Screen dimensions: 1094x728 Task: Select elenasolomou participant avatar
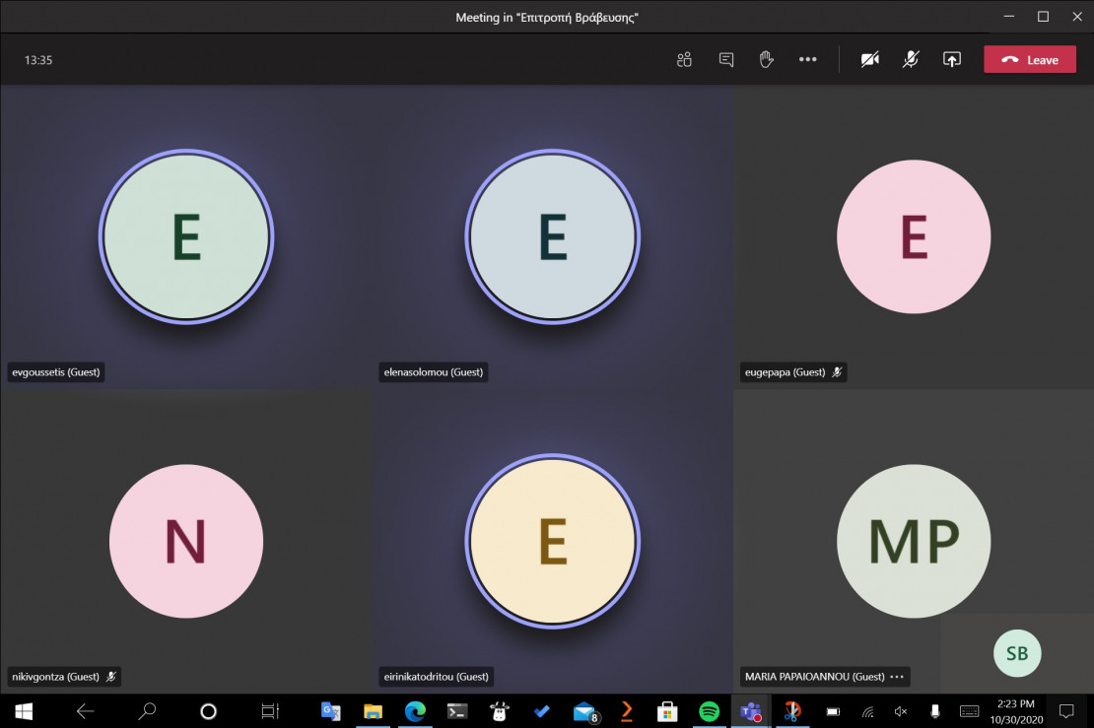pyautogui.click(x=553, y=236)
